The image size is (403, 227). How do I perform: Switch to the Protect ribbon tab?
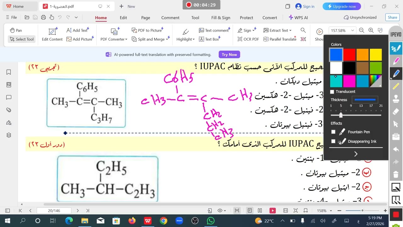(x=247, y=18)
